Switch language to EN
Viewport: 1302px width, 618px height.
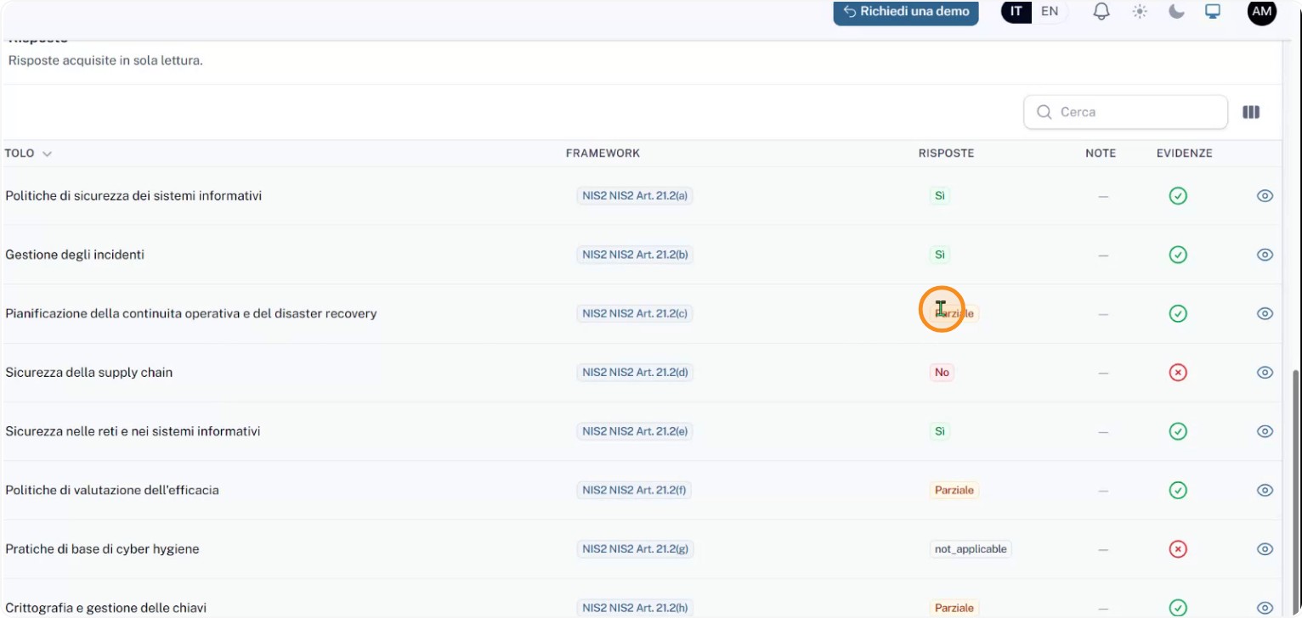[x=1050, y=12]
